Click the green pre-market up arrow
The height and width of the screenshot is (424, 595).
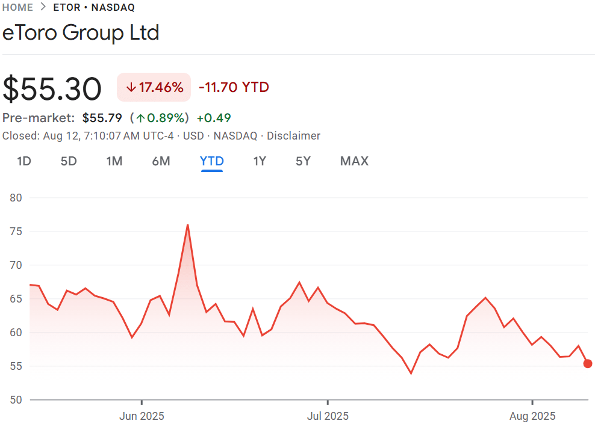(140, 118)
